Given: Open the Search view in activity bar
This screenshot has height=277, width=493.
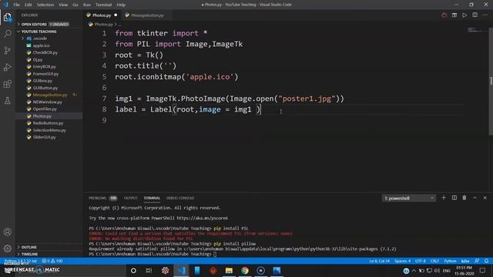Looking at the screenshot, I should pos(7,34).
